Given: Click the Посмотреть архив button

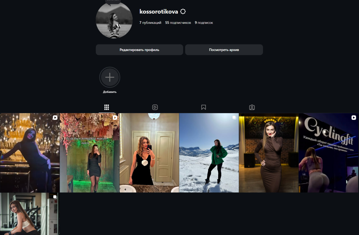Looking at the screenshot, I should tap(224, 50).
